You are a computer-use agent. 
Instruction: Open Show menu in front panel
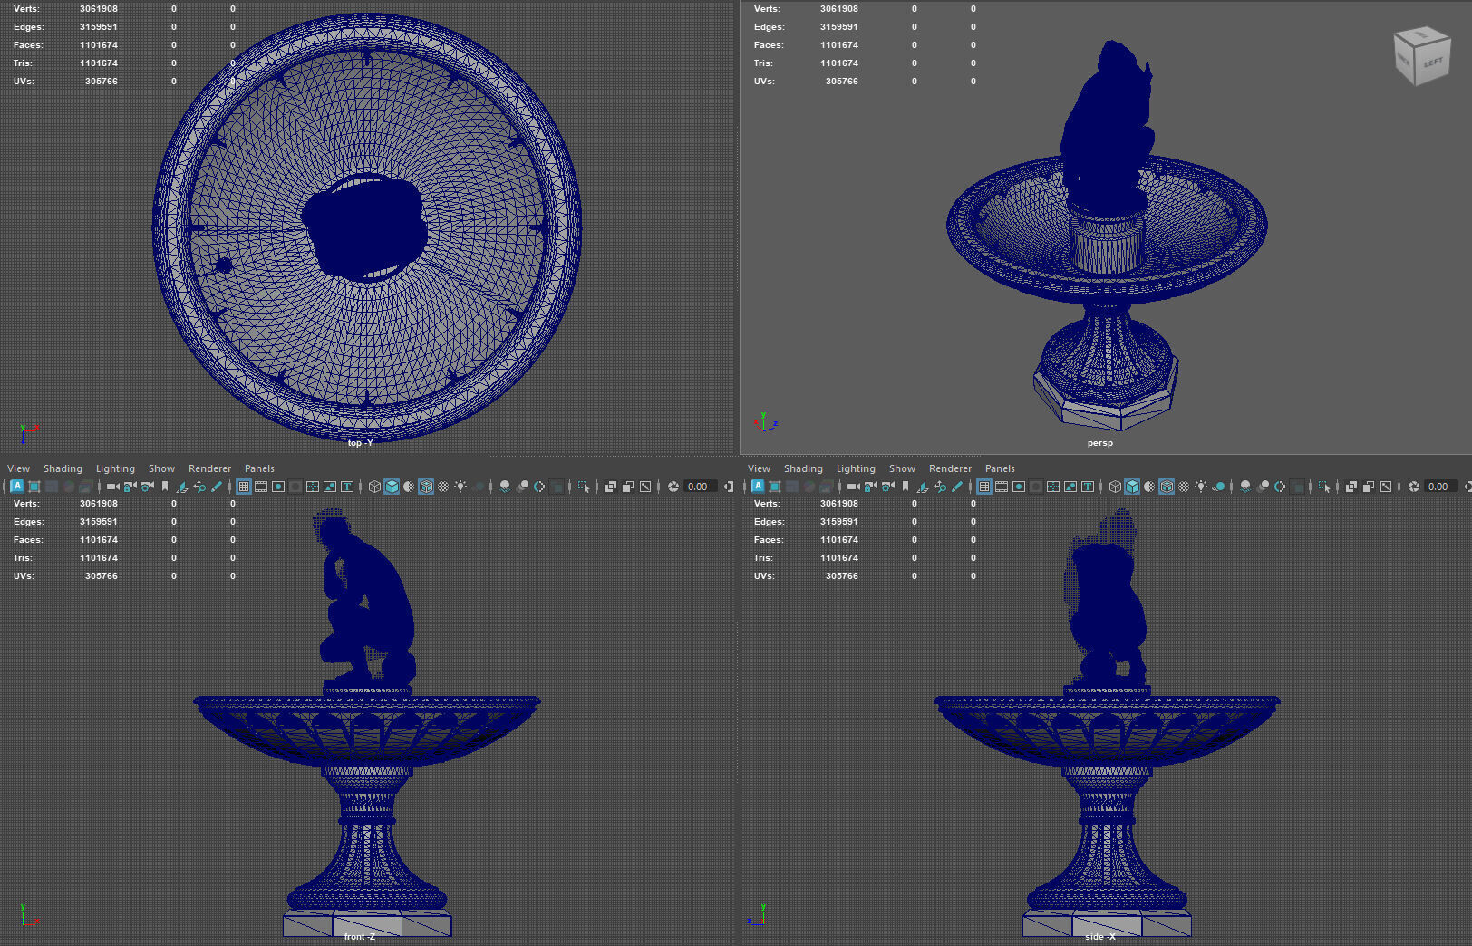point(161,468)
